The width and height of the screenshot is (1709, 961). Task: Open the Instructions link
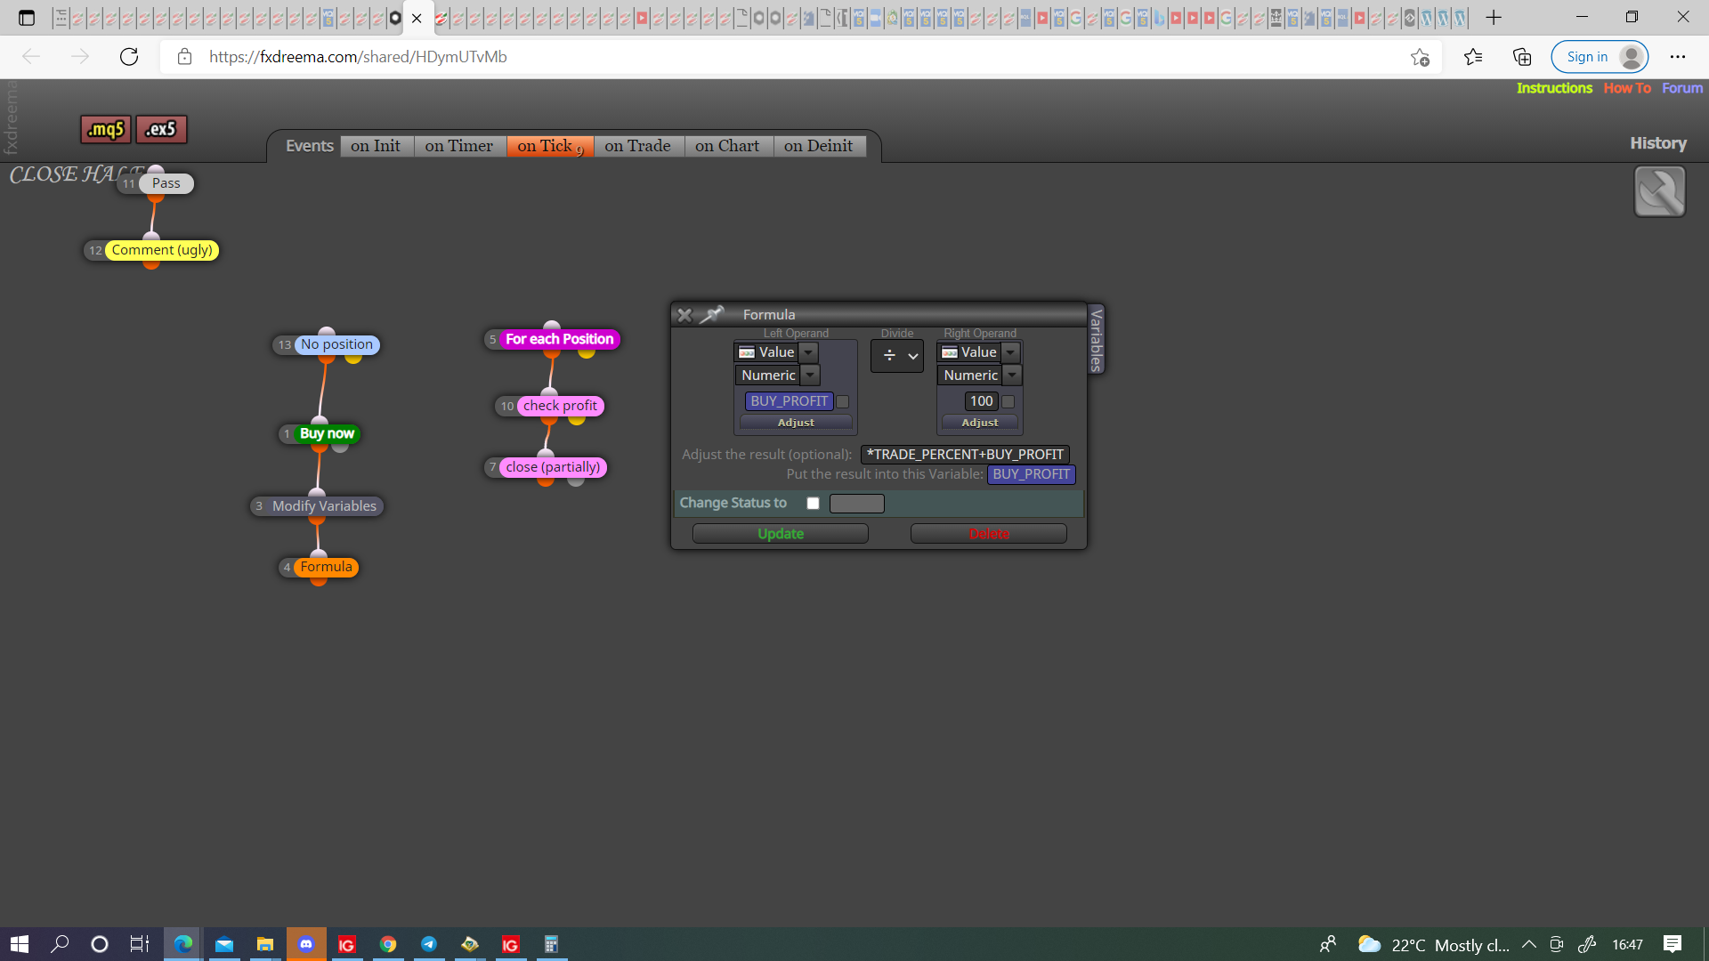pos(1554,88)
